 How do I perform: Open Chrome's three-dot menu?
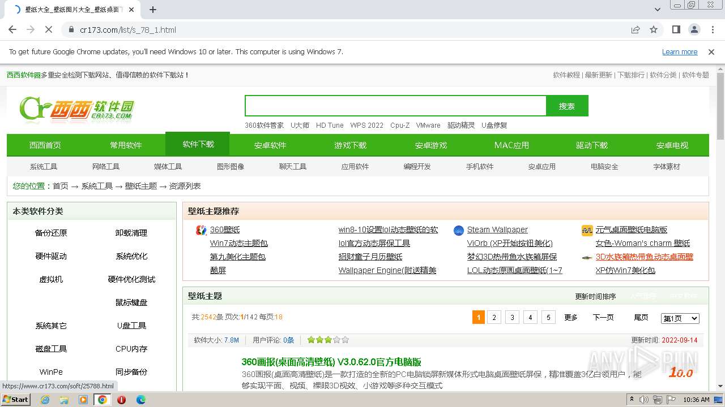[712, 29]
